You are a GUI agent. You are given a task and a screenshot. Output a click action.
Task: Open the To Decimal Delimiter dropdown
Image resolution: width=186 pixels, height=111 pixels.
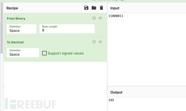pos(23,53)
